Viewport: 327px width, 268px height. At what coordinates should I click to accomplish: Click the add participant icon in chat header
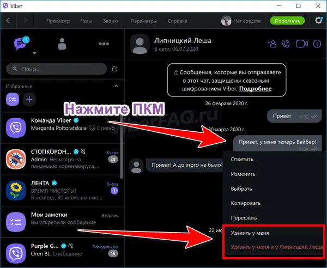coord(272,44)
